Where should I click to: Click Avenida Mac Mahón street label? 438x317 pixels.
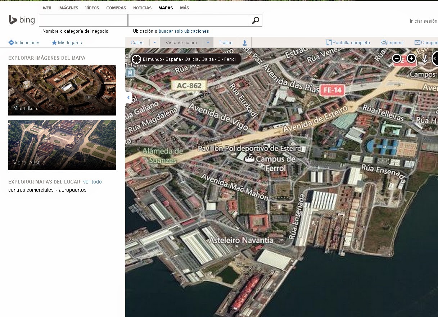tap(235, 186)
